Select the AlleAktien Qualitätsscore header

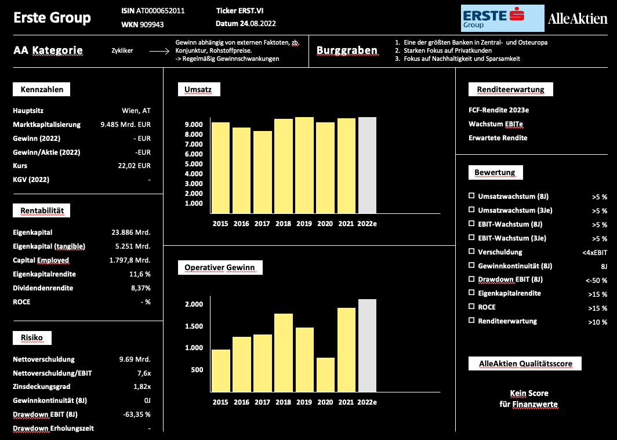(525, 363)
